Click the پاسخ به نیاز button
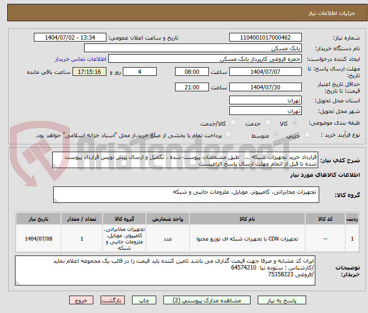The height and width of the screenshot is (313, 368). pyautogui.click(x=281, y=300)
